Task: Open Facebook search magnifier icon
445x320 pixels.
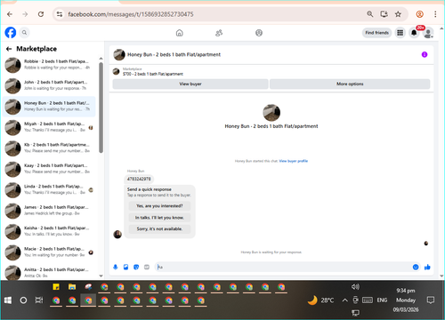Action: point(24,33)
